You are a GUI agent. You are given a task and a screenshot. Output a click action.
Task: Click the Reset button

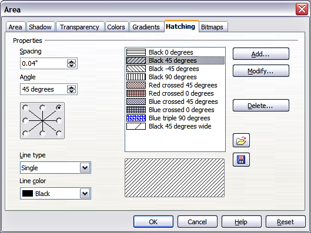coord(285,222)
